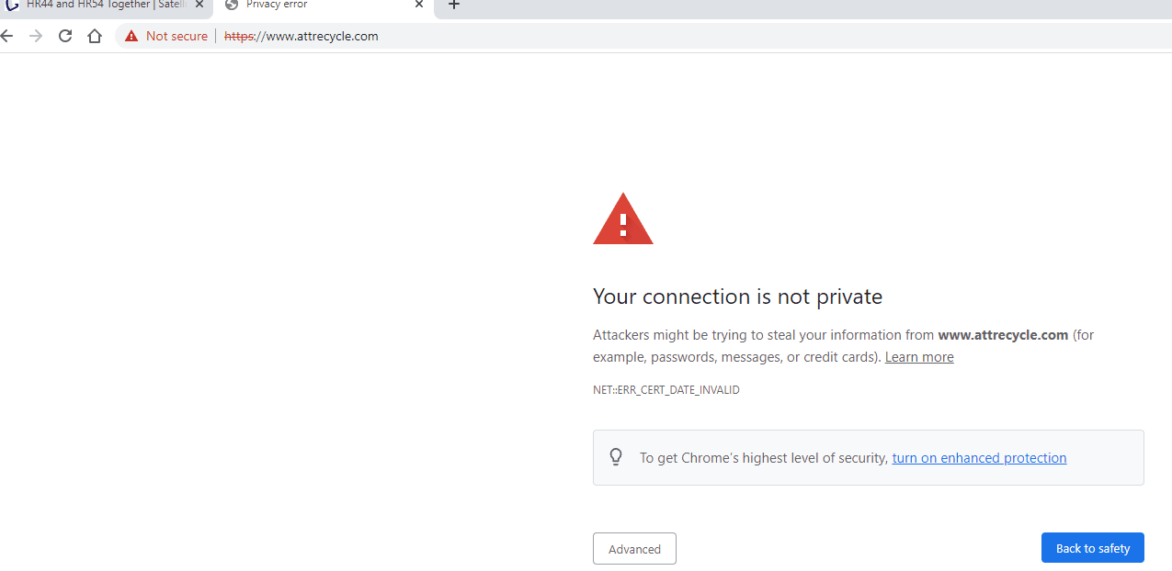
Task: Close the HR44 and HR54 Together tab
Action: (199, 5)
